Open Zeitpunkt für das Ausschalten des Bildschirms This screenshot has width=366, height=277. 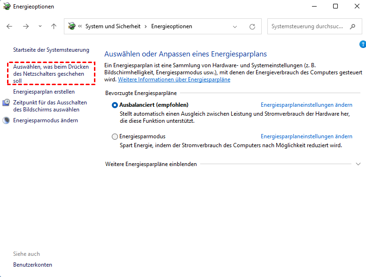click(50, 106)
